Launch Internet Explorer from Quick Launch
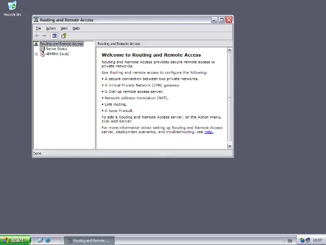The width and height of the screenshot is (326, 245). coord(48,240)
